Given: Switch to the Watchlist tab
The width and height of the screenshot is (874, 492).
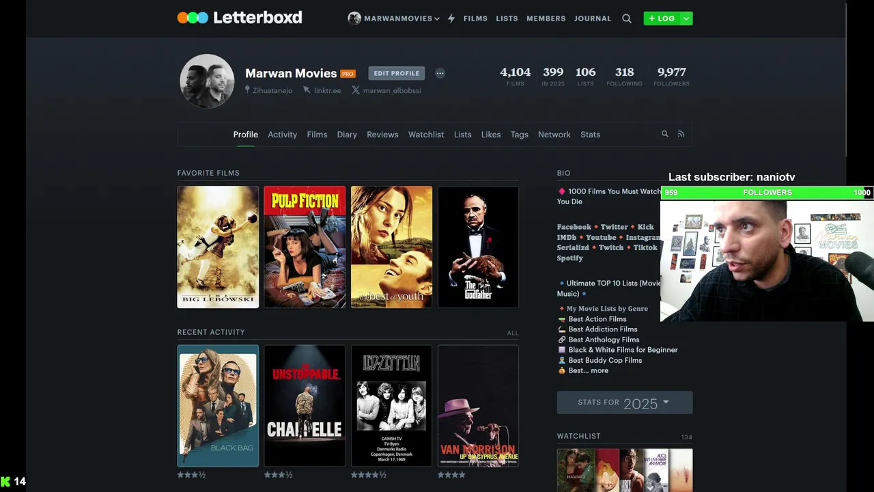Looking at the screenshot, I should pyautogui.click(x=426, y=135).
